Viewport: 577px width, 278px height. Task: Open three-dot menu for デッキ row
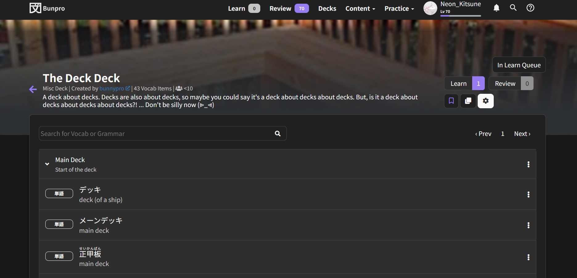pyautogui.click(x=528, y=194)
